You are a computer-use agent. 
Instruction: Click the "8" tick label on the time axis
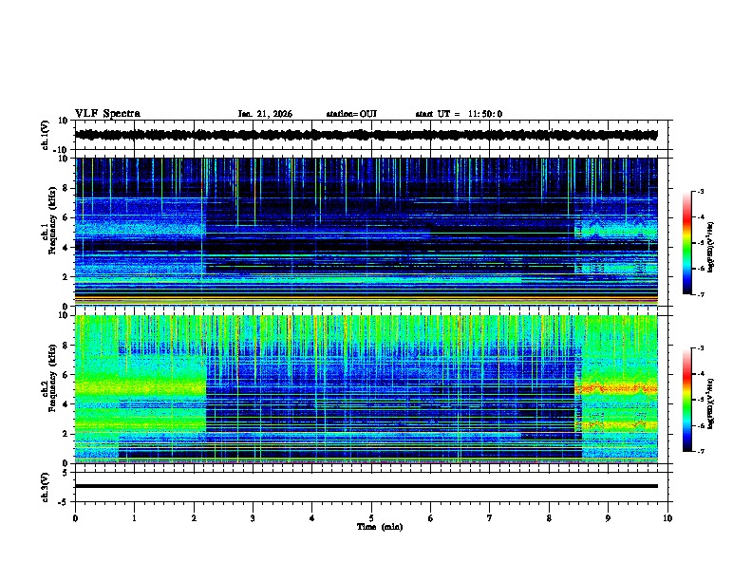coord(549,518)
